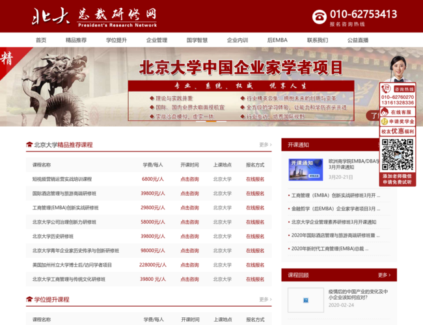Open 北京大学历史研修班 course
Viewport: 423px width, 325px height.
(x=53, y=237)
